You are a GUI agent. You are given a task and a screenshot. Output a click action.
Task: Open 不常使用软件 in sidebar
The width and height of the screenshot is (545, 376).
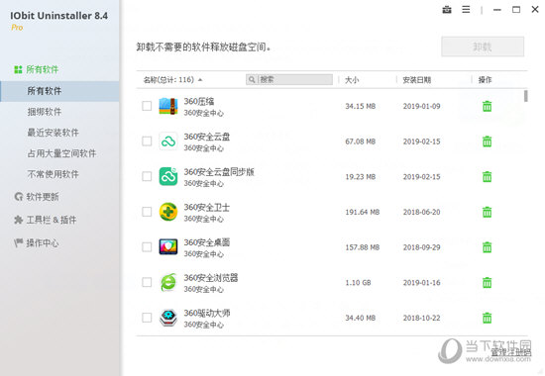(x=53, y=174)
